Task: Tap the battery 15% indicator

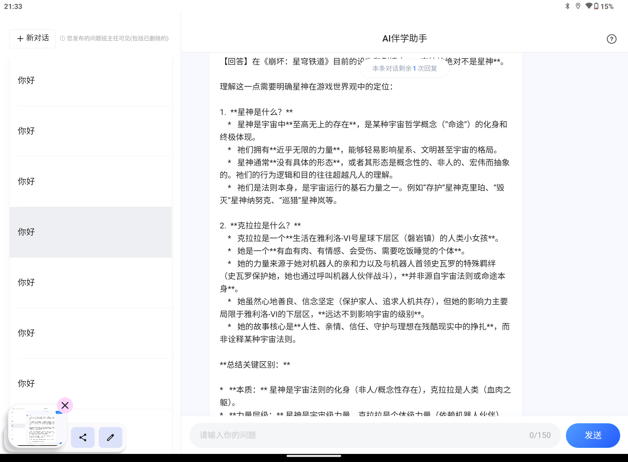Action: [x=604, y=6]
